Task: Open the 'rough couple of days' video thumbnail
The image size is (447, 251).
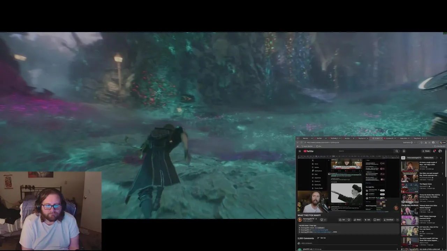Action: coord(410,166)
